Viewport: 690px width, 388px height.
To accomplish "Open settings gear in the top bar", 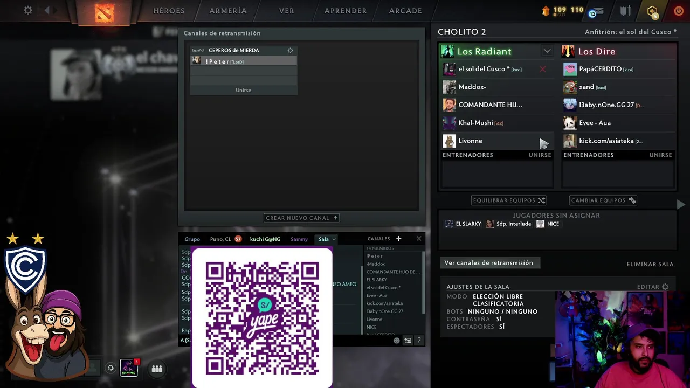I will pos(28,10).
